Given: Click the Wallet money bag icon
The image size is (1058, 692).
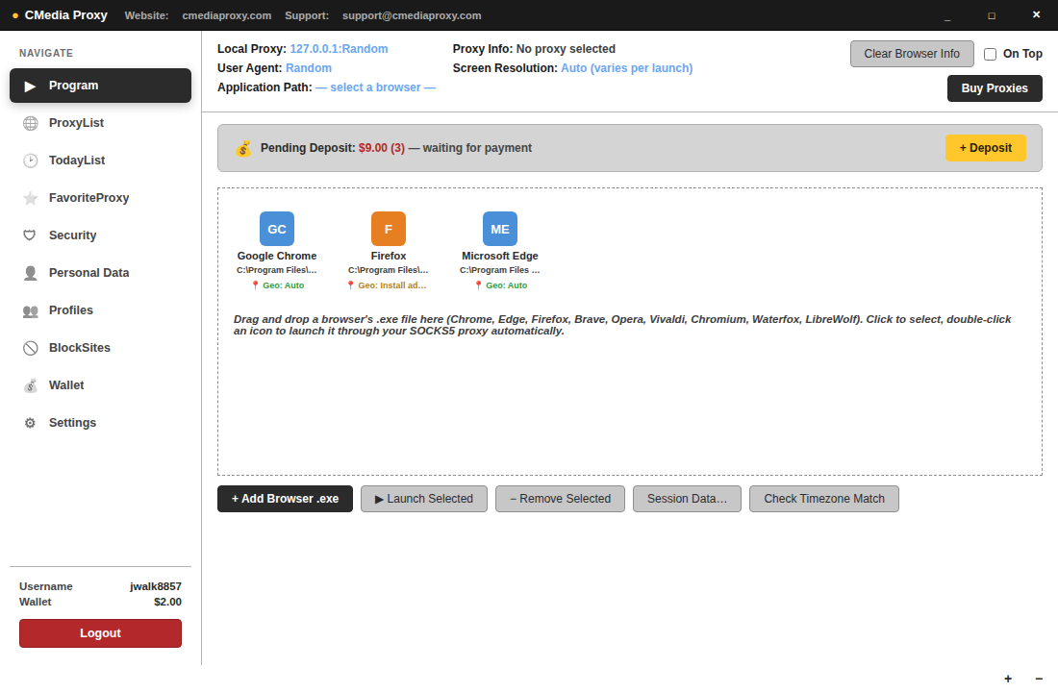Looking at the screenshot, I should tap(31, 385).
